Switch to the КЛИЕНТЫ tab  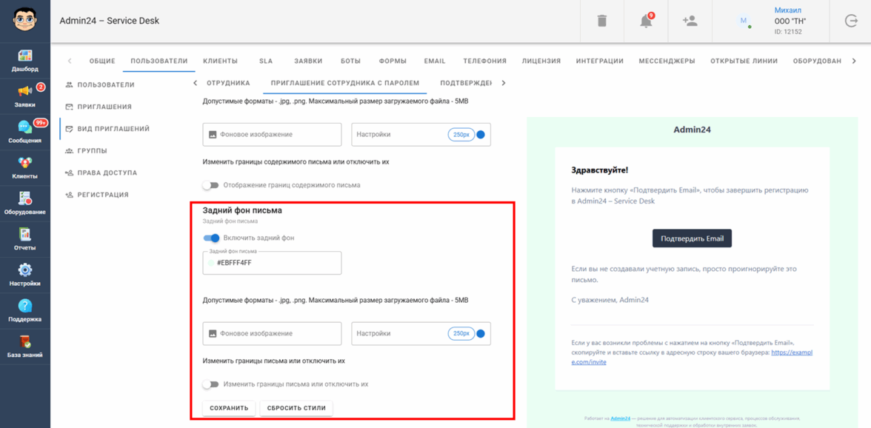tap(221, 61)
